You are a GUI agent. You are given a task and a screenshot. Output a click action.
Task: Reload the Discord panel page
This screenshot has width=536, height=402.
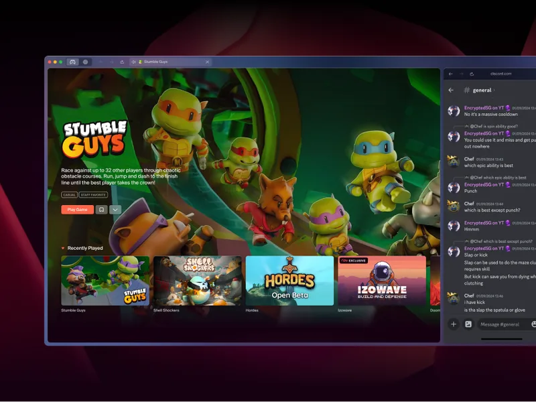(x=472, y=74)
